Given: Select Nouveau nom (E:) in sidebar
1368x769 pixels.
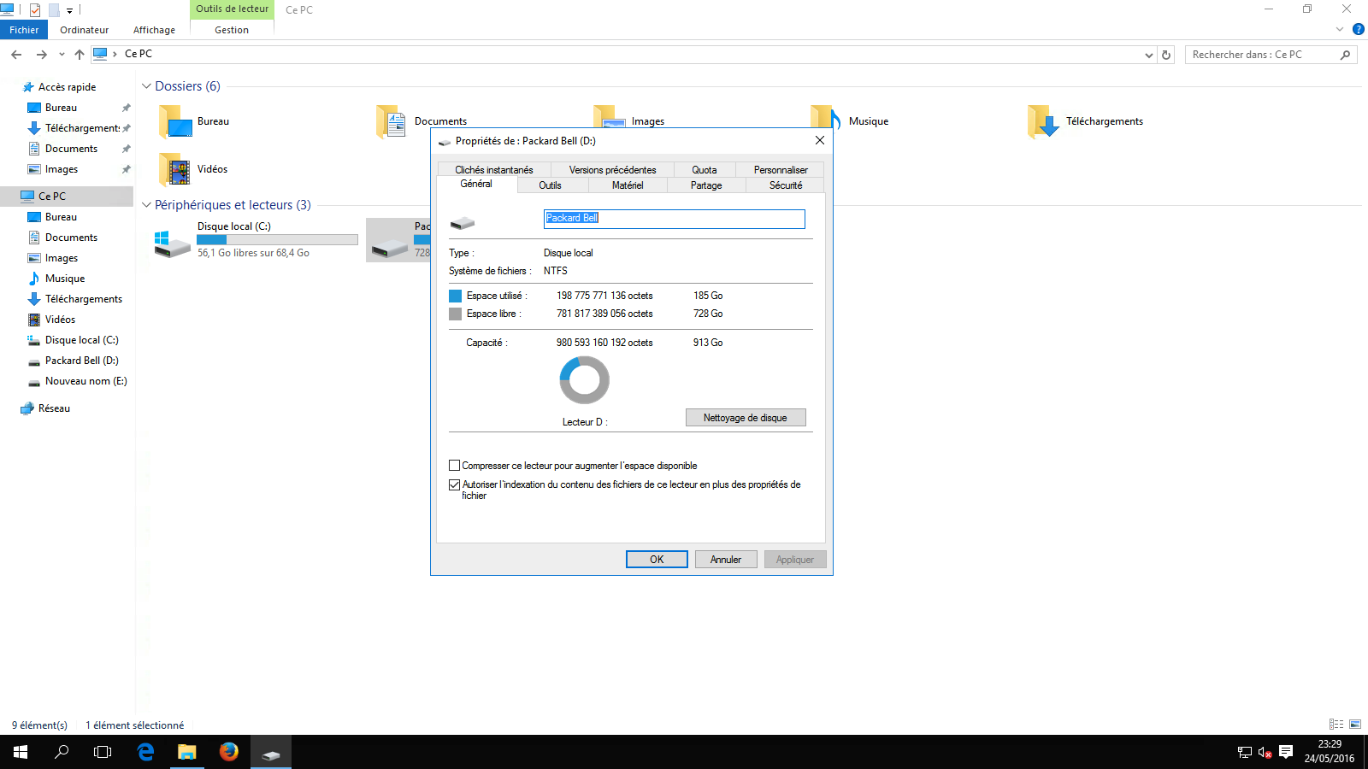Looking at the screenshot, I should [x=85, y=381].
